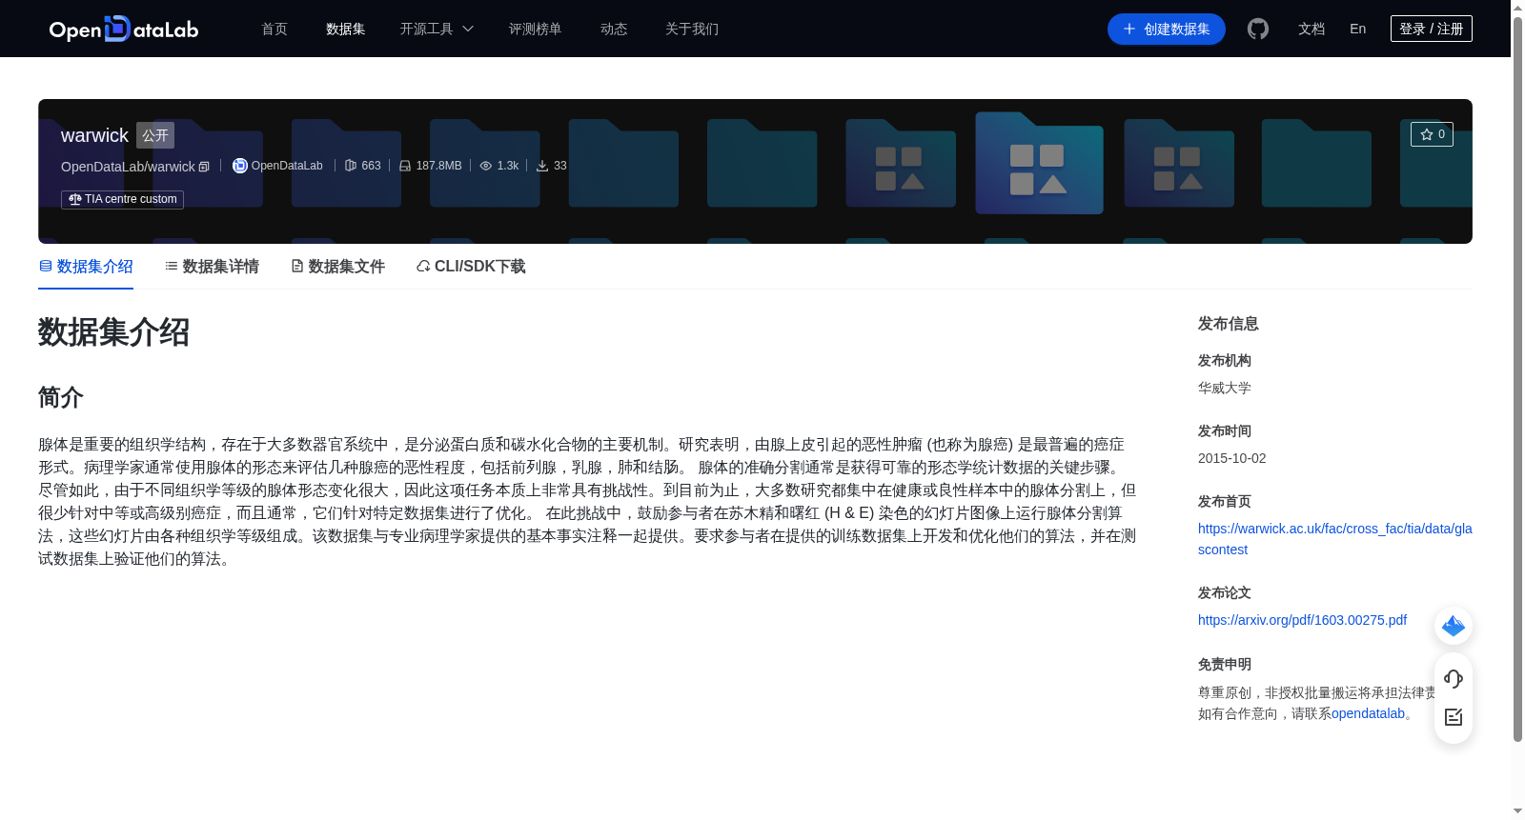Viewport: 1525px width, 820px height.
Task: Click the OpenDataLab/warwick path text
Action: 128,167
